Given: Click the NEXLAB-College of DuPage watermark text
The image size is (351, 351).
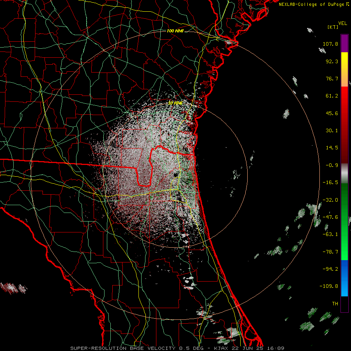Looking at the screenshot, I should [314, 4].
